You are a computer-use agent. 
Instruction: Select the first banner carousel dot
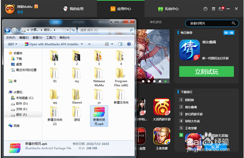[x=143, y=81]
